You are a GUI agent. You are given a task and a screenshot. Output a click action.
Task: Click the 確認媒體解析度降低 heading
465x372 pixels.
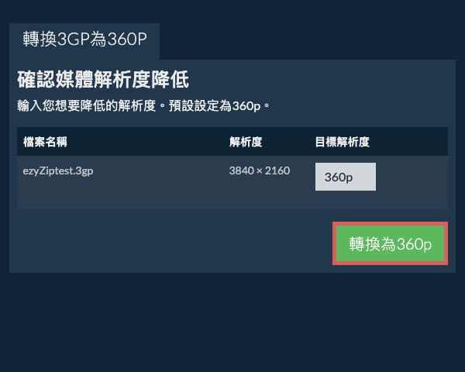point(103,80)
